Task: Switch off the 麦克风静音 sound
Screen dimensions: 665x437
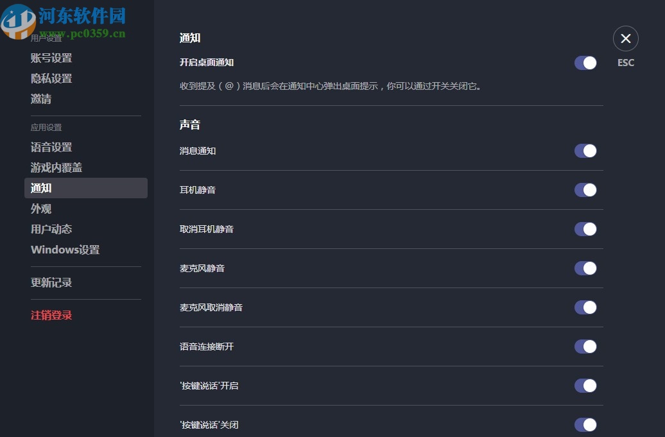Action: pyautogui.click(x=585, y=268)
